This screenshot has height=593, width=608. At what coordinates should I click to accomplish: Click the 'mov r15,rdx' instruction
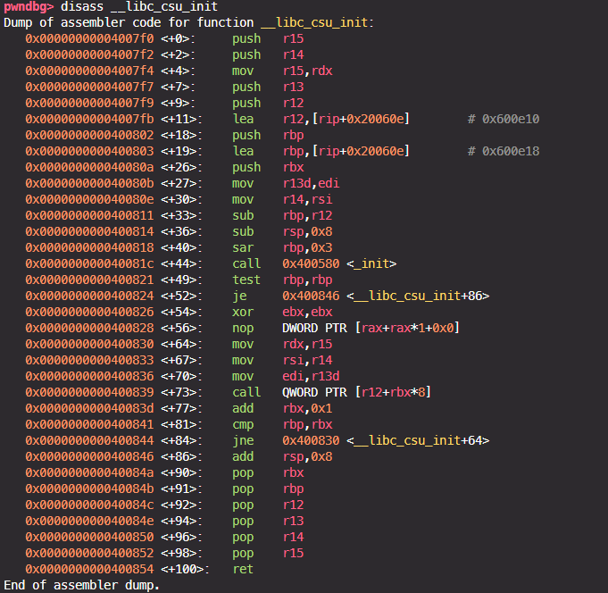point(282,71)
